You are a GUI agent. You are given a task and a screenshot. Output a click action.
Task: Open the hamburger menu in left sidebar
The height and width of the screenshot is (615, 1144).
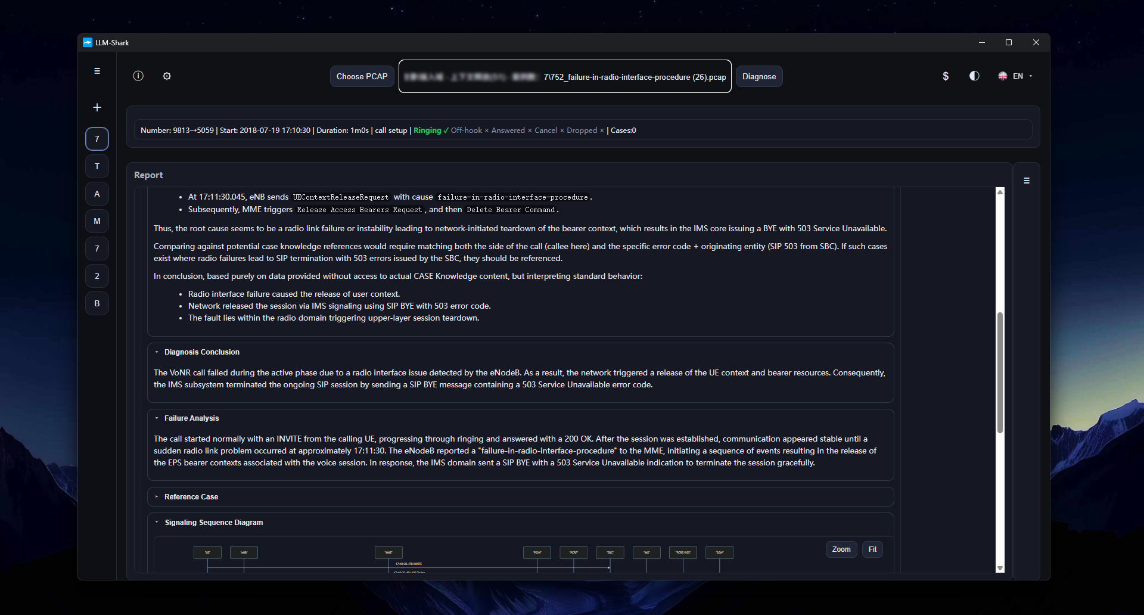point(97,71)
